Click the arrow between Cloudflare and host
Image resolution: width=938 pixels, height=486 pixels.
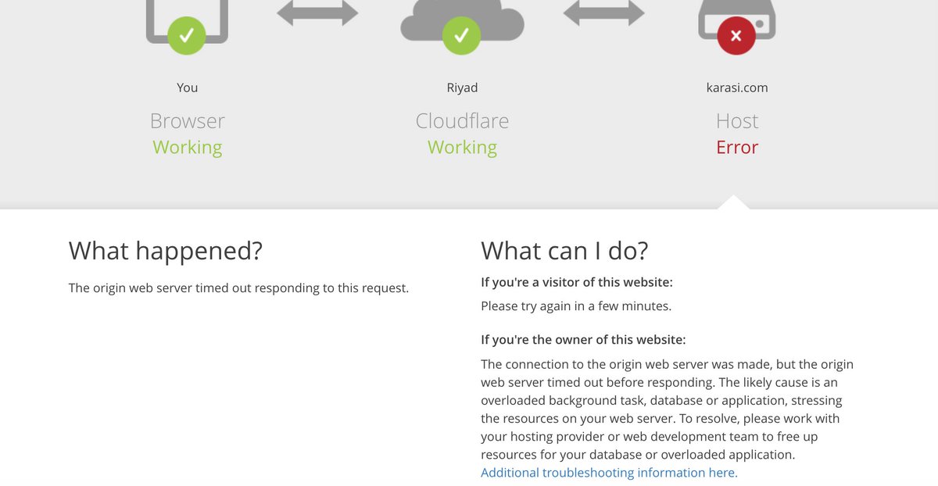point(604,12)
